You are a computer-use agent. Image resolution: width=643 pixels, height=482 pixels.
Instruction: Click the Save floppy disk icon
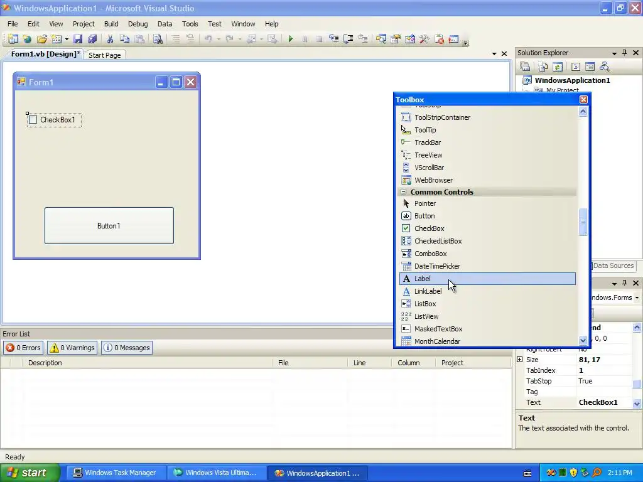tap(77, 39)
